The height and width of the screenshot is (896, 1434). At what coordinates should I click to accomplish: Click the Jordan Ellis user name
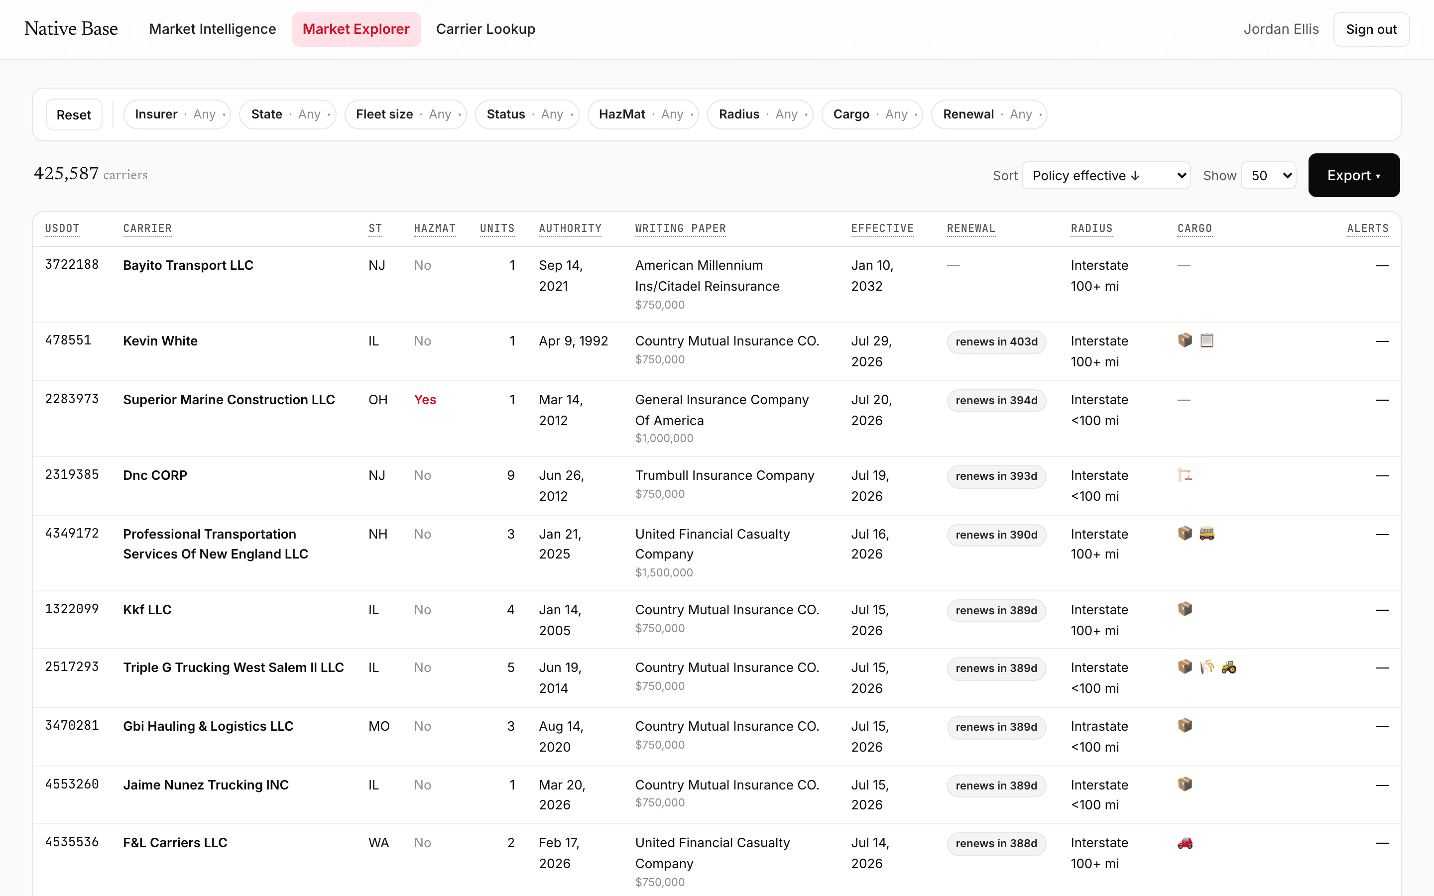[1281, 29]
